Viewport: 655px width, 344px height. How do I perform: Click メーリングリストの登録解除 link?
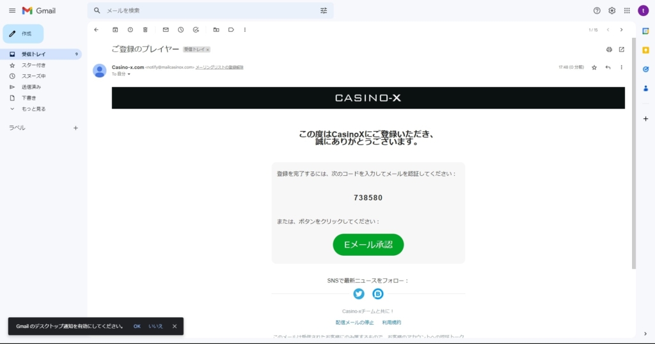click(x=219, y=67)
